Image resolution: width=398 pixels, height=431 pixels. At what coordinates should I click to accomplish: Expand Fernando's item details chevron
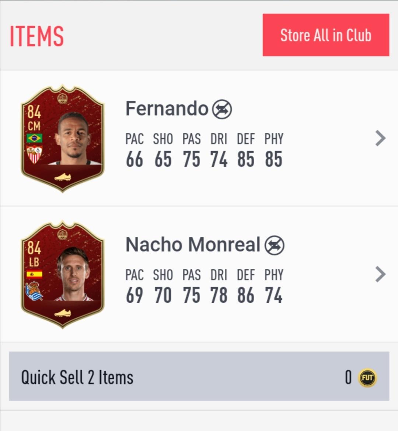380,138
